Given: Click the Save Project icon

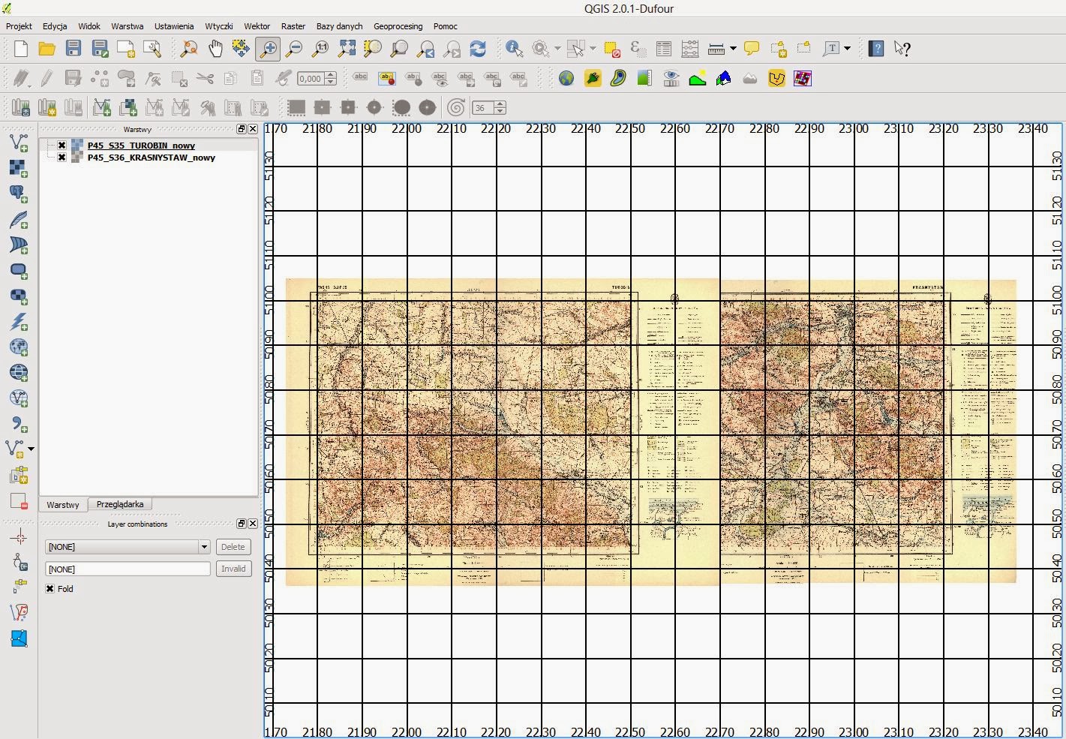Looking at the screenshot, I should [x=74, y=49].
